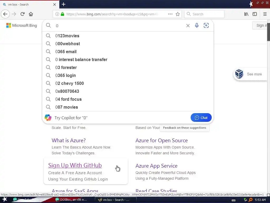This screenshot has width=270, height=203.
Task: Click the forward navigation arrow
Action: (x=14, y=14)
